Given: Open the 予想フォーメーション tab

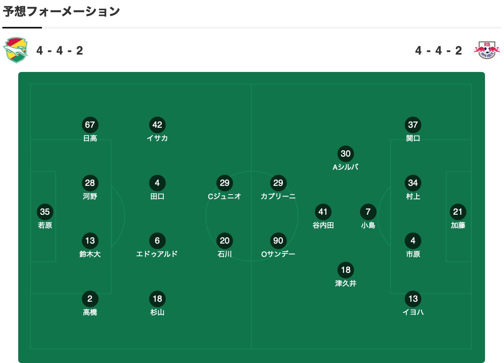Looking at the screenshot, I should click(x=61, y=12).
